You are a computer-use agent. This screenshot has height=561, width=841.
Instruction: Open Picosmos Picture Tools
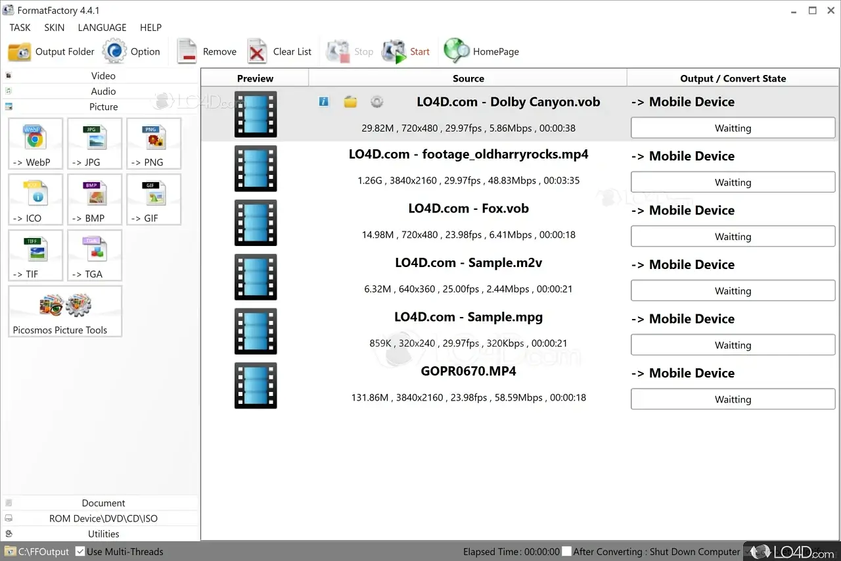click(x=65, y=311)
